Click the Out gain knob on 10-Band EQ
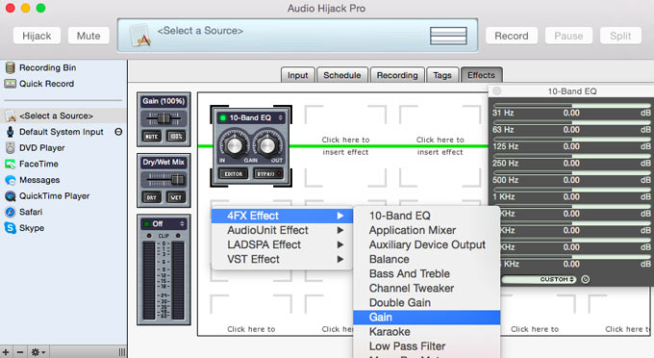Viewport: 654px width, 358px height. (x=267, y=145)
